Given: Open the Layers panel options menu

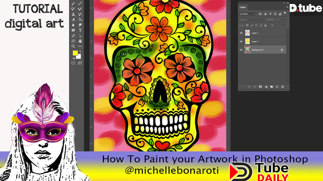Looking at the screenshot, I should (287, 7).
